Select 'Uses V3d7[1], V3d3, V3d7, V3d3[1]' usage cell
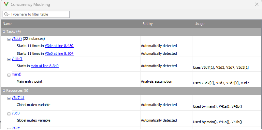 click(x=221, y=68)
